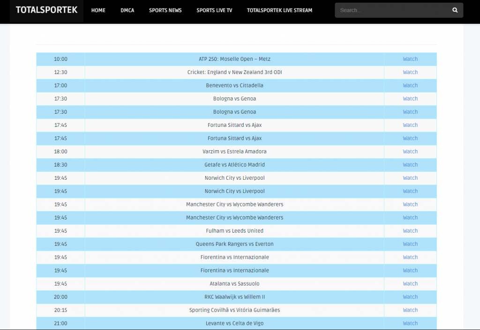Screen dimensions: 480x330
Task: Select Queens Park Rangers vs Everton title
Action: pos(234,244)
